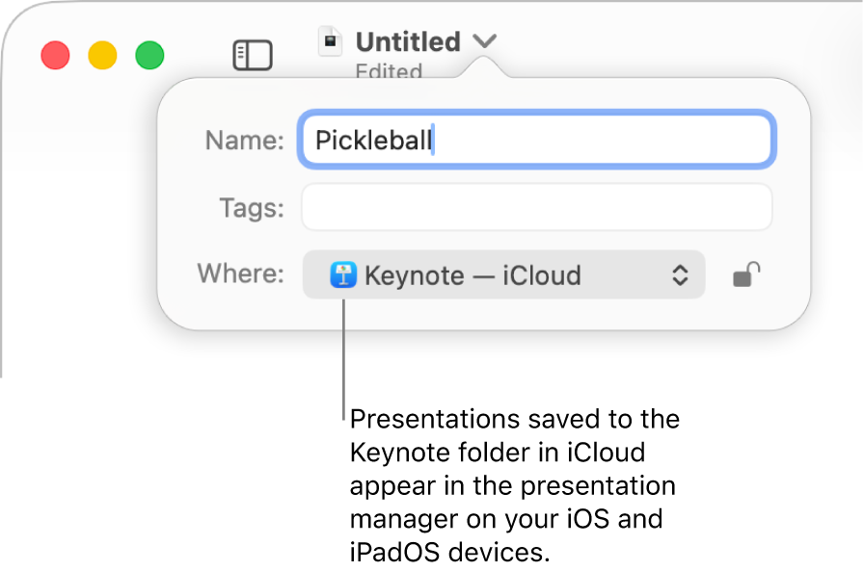Collapse the rename popover with the chevron

pos(485,41)
